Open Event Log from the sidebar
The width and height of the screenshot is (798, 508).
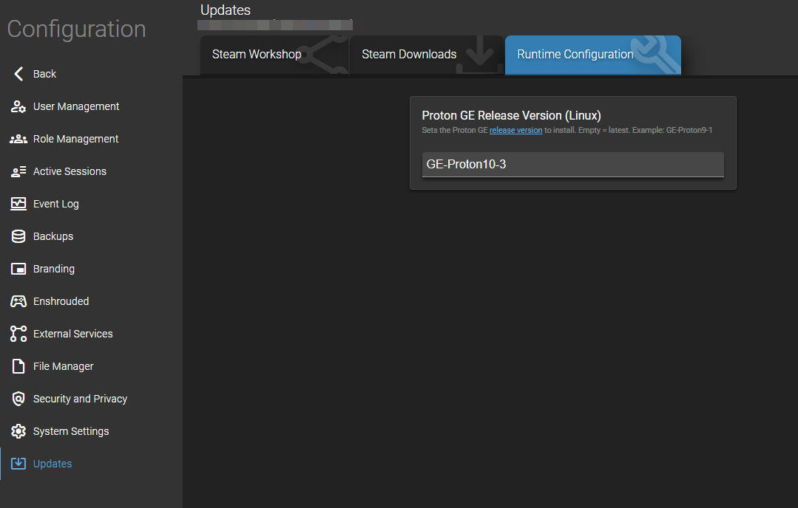tap(56, 204)
